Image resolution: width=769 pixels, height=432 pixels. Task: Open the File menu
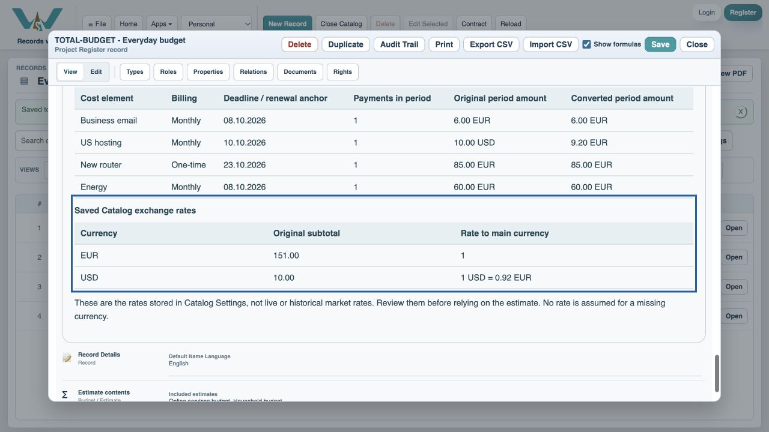click(97, 24)
